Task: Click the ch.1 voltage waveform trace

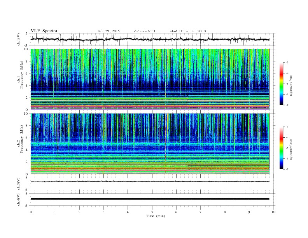Action: tap(150, 39)
